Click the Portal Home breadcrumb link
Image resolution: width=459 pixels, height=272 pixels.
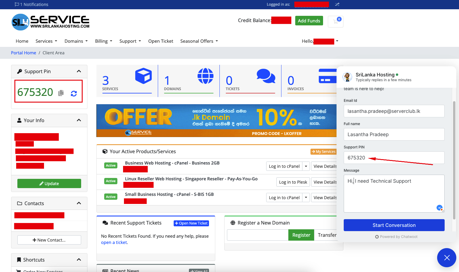tap(23, 53)
